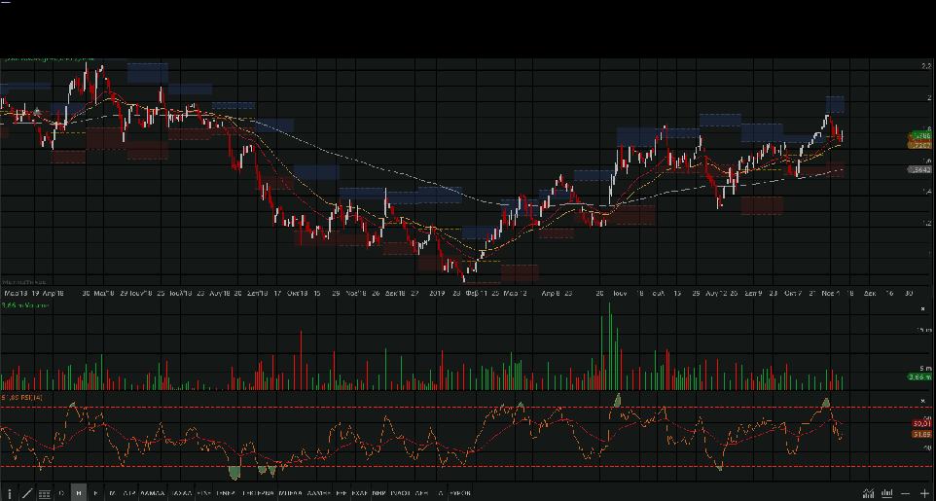
Task: Close the Volume indicator panel
Action: point(922,308)
